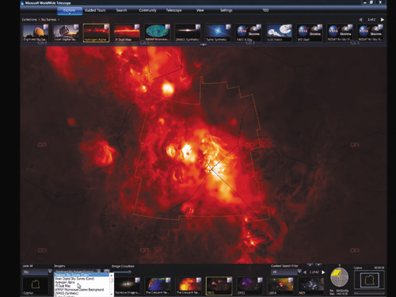The height and width of the screenshot is (297, 396).
Task: Switch to the Settings tab
Action: tap(227, 10)
